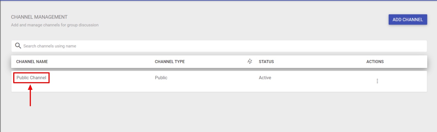The width and height of the screenshot is (437, 132).
Task: Click the CHANNEL MANAGEMENT heading
Action: point(39,17)
